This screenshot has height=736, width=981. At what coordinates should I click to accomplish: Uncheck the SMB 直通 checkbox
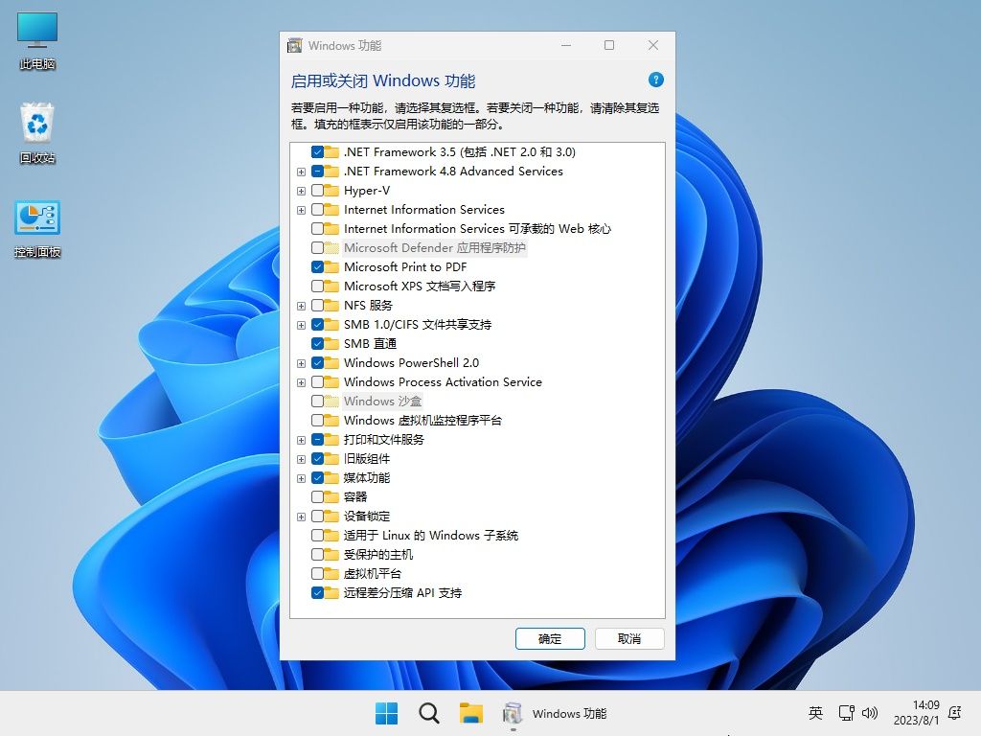click(317, 344)
